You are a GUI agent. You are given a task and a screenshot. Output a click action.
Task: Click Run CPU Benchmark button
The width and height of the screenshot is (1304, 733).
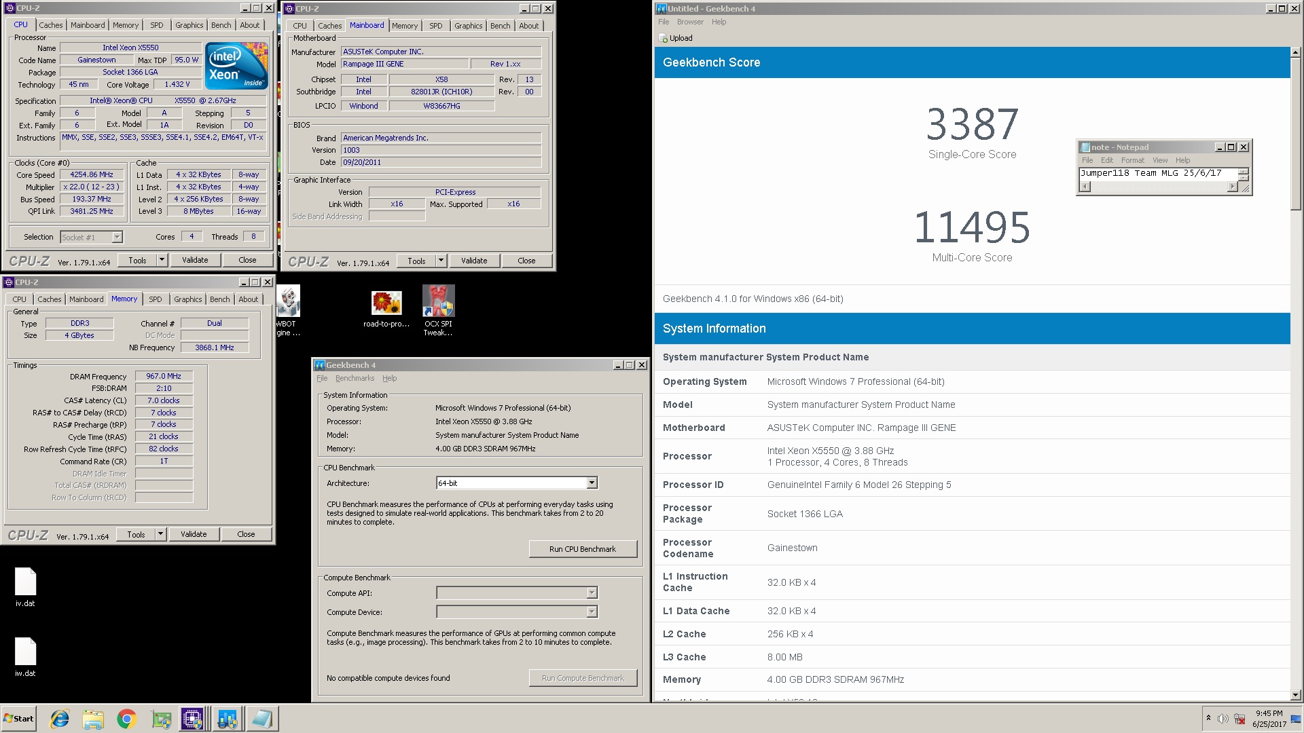(583, 549)
